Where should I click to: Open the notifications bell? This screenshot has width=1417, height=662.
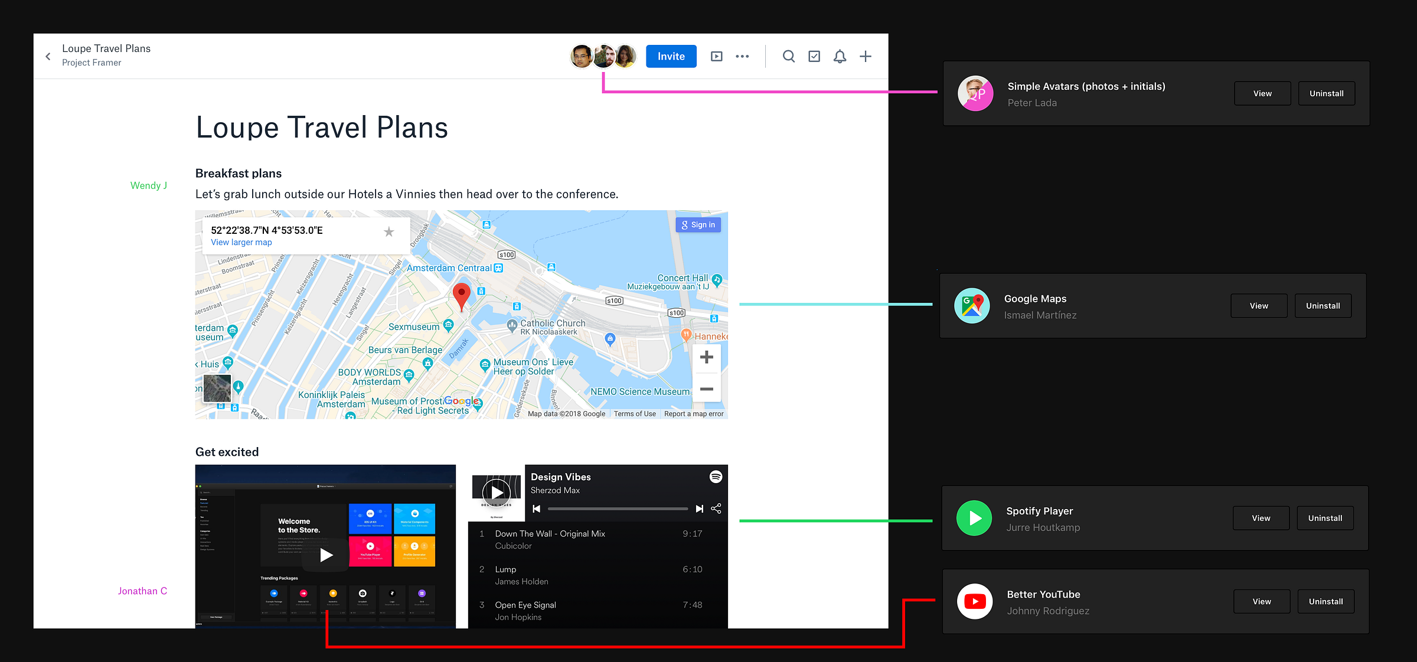pyautogui.click(x=840, y=57)
